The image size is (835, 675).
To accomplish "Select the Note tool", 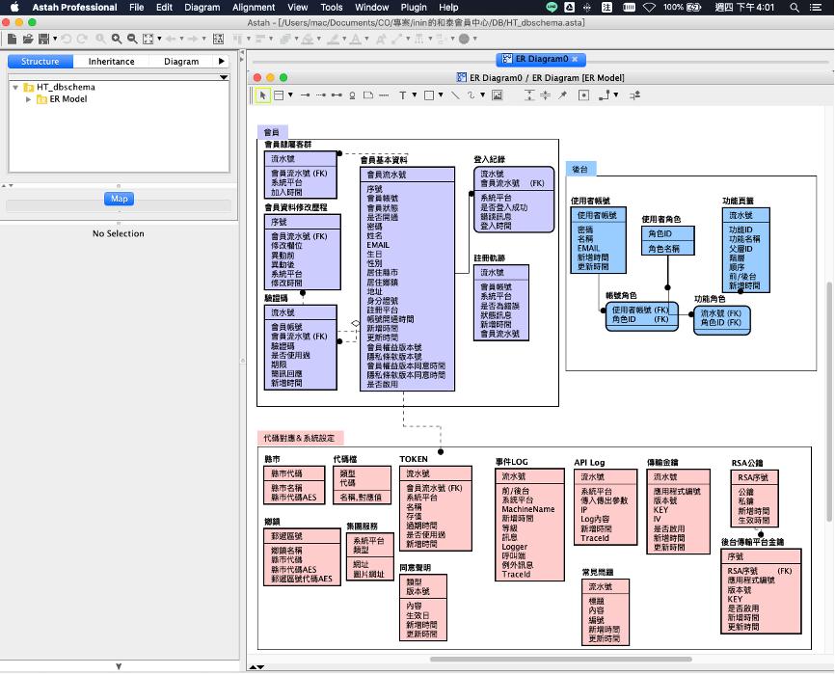I will pyautogui.click(x=368, y=95).
